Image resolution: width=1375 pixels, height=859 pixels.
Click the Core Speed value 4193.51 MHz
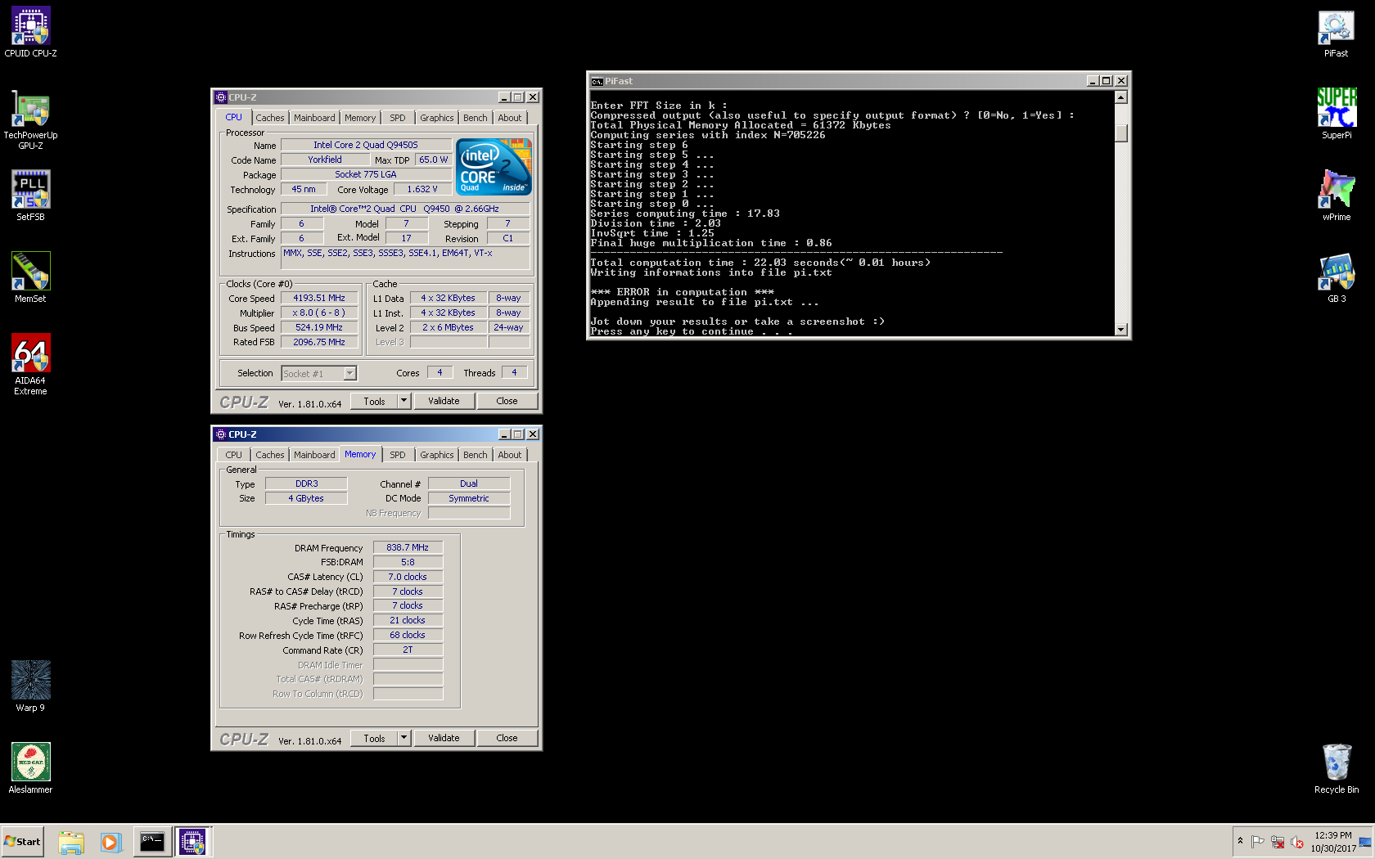[319, 299]
